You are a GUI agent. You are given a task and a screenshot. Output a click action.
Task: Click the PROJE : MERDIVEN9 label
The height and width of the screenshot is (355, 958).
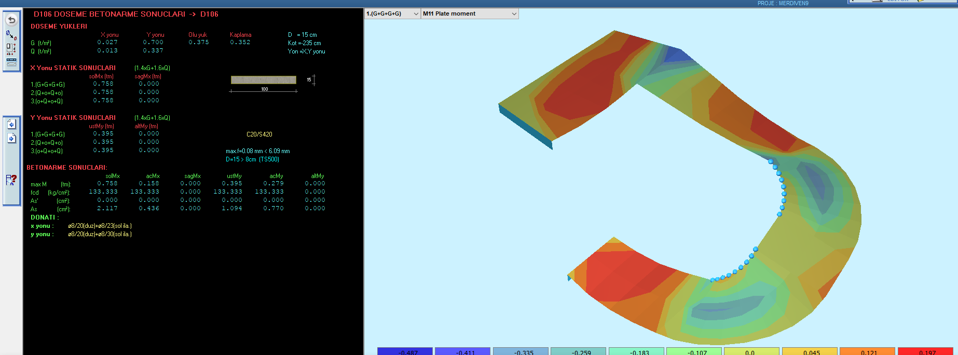click(x=783, y=3)
